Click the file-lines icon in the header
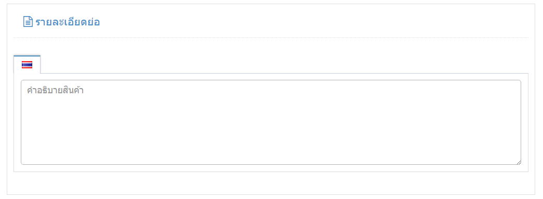This screenshot has width=543, height=199. (x=28, y=22)
